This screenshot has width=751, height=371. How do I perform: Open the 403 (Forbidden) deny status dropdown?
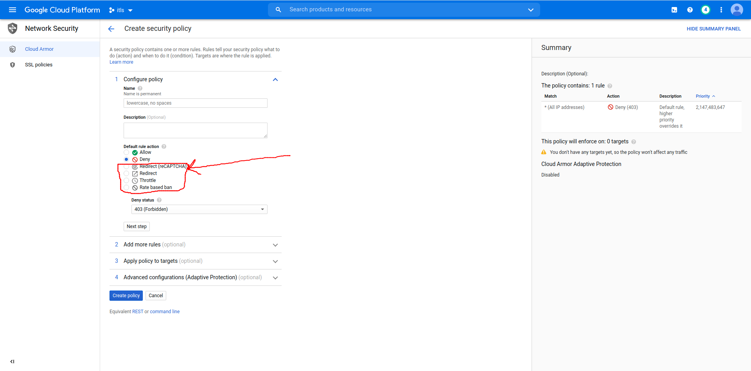click(x=199, y=209)
